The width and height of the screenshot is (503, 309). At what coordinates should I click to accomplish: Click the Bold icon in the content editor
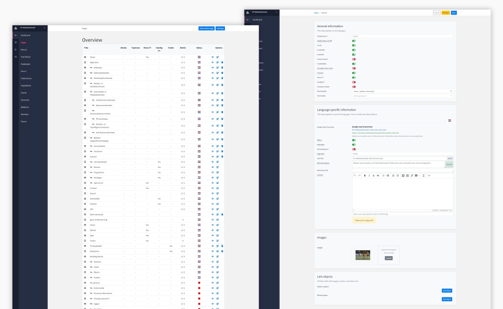[x=365, y=175]
